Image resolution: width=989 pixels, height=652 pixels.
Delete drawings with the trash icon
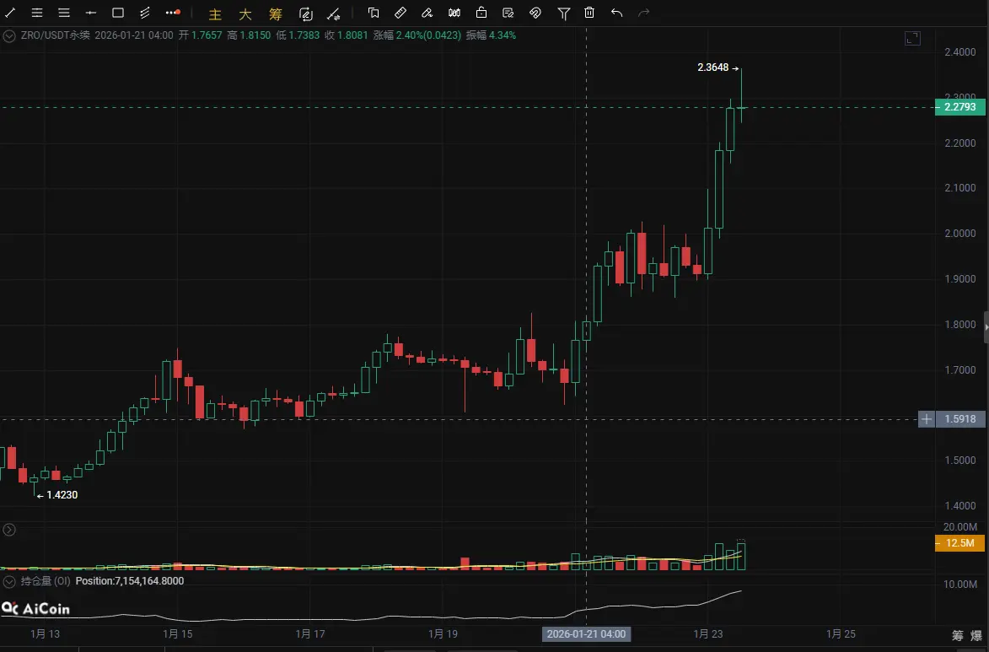[x=589, y=13]
